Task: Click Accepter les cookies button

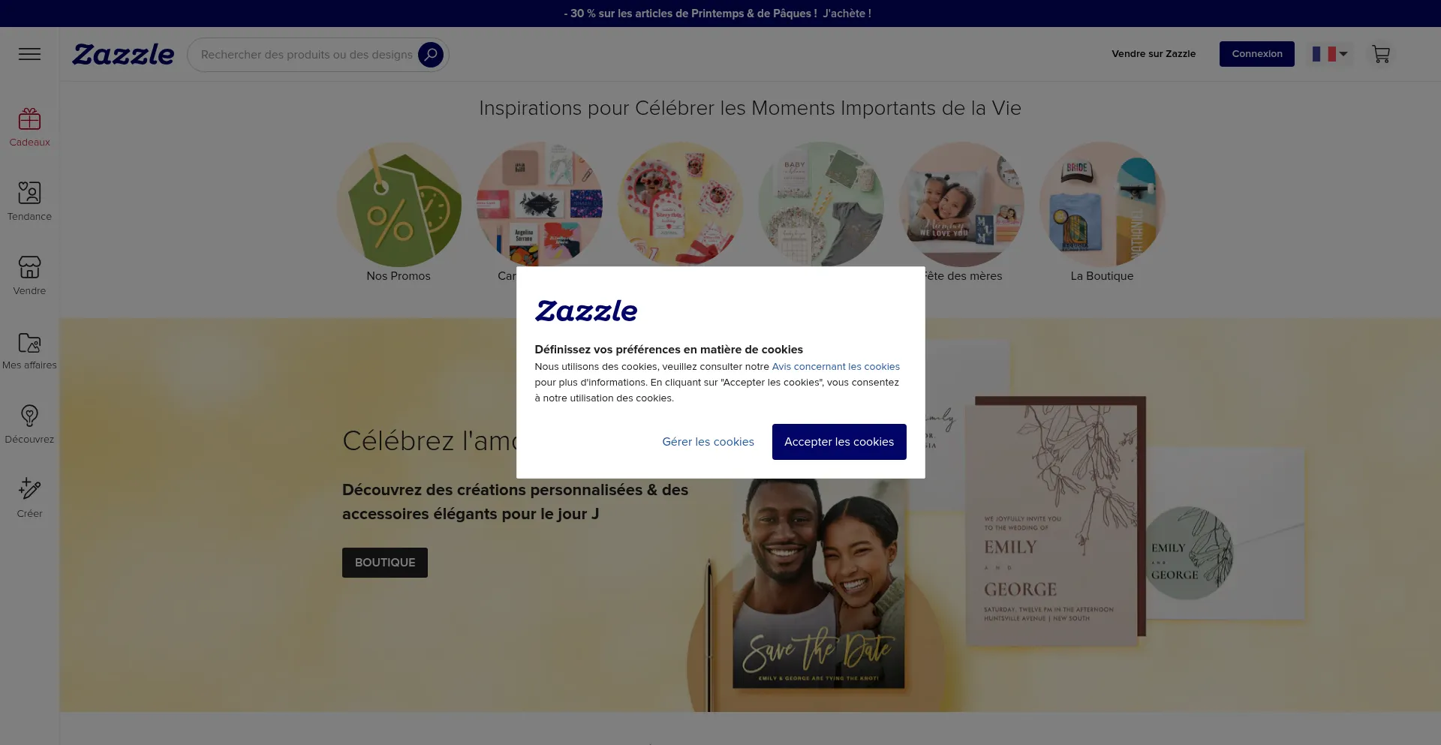Action: [x=839, y=442]
